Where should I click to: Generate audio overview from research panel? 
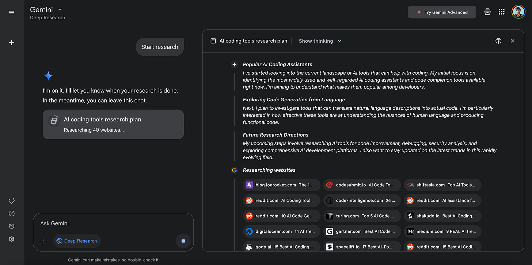click(x=498, y=41)
